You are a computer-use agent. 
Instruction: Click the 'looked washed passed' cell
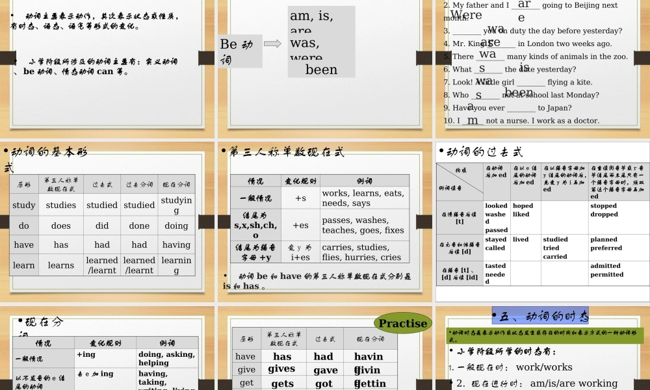[497, 218]
